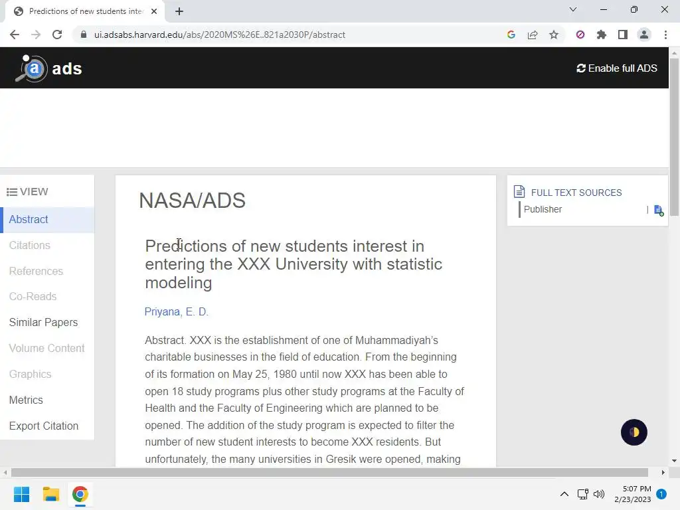Click the site lock padlock icon

click(83, 35)
